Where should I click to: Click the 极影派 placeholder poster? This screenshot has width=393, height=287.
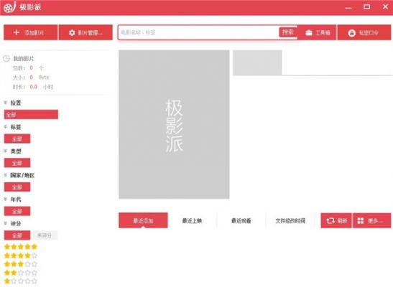coord(174,124)
